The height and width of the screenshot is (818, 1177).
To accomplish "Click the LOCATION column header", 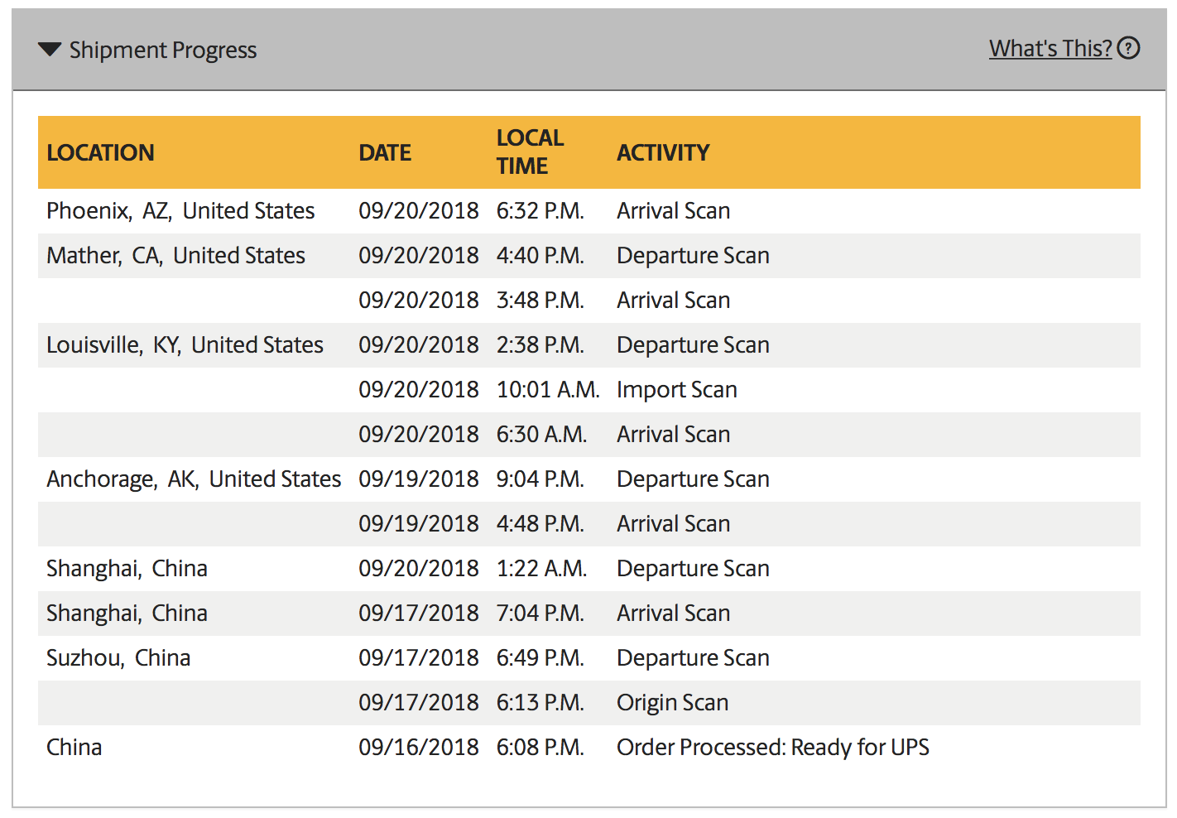I will point(100,153).
